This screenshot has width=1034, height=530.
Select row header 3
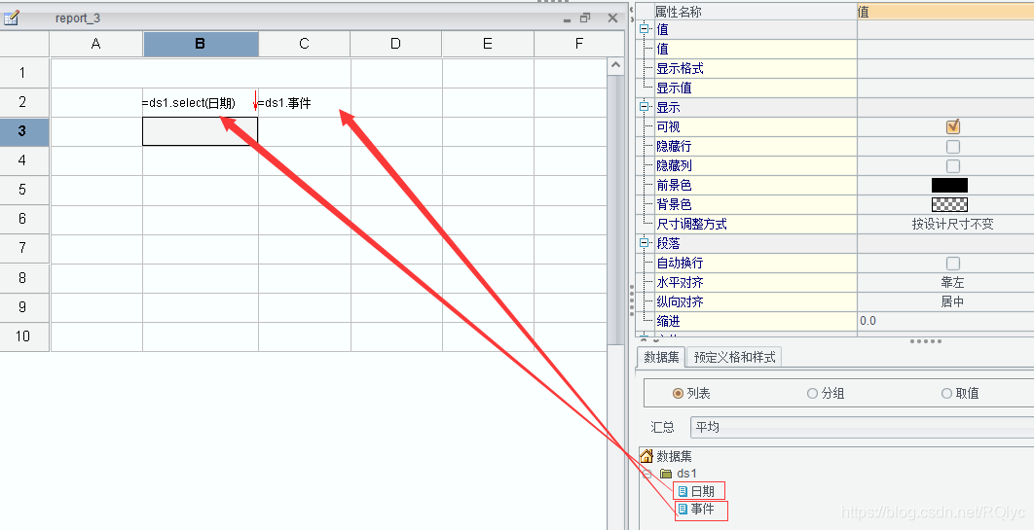(23, 131)
